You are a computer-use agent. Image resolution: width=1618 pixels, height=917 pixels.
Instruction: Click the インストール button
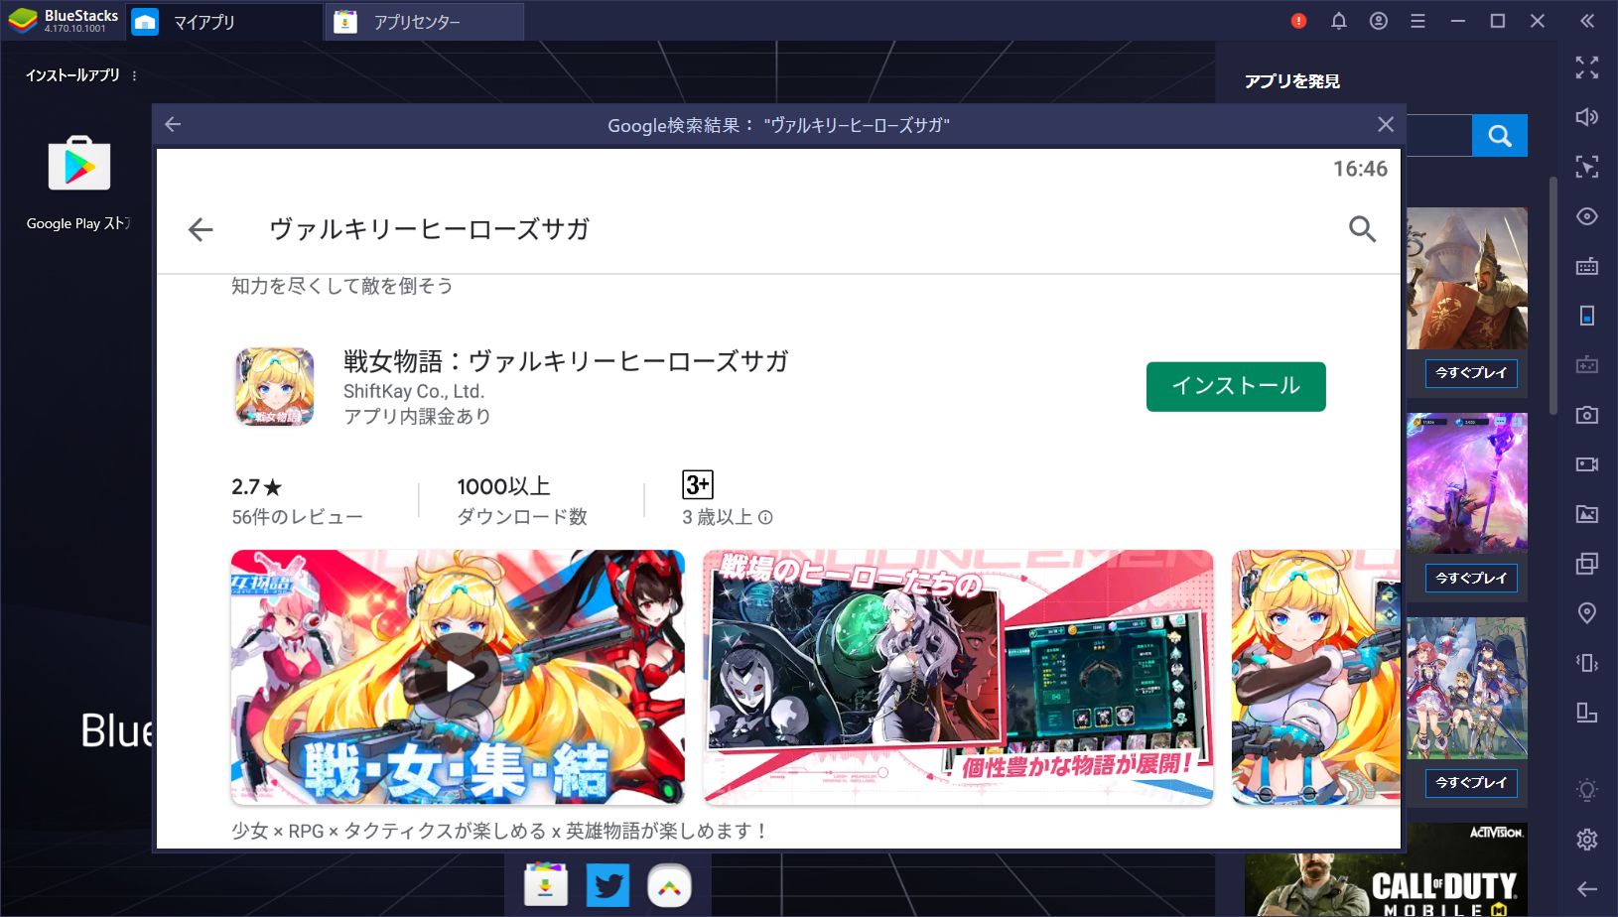click(x=1236, y=386)
